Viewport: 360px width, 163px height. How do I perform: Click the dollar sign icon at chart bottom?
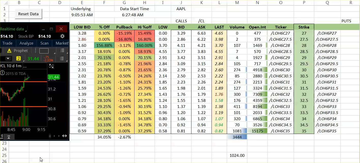[2, 137]
